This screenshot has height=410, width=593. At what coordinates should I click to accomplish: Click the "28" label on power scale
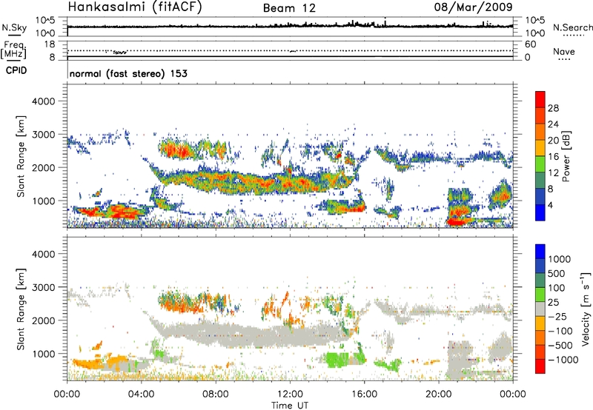click(x=553, y=108)
